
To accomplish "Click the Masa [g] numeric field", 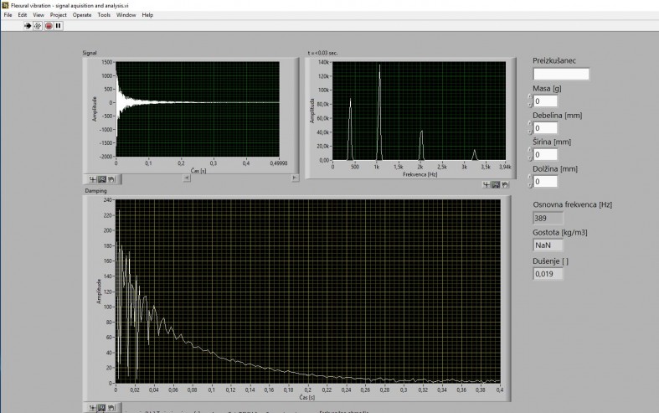I will (x=545, y=101).
